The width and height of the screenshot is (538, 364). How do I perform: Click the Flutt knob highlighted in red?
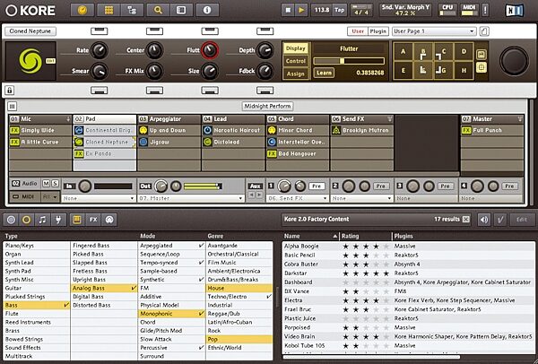point(210,50)
